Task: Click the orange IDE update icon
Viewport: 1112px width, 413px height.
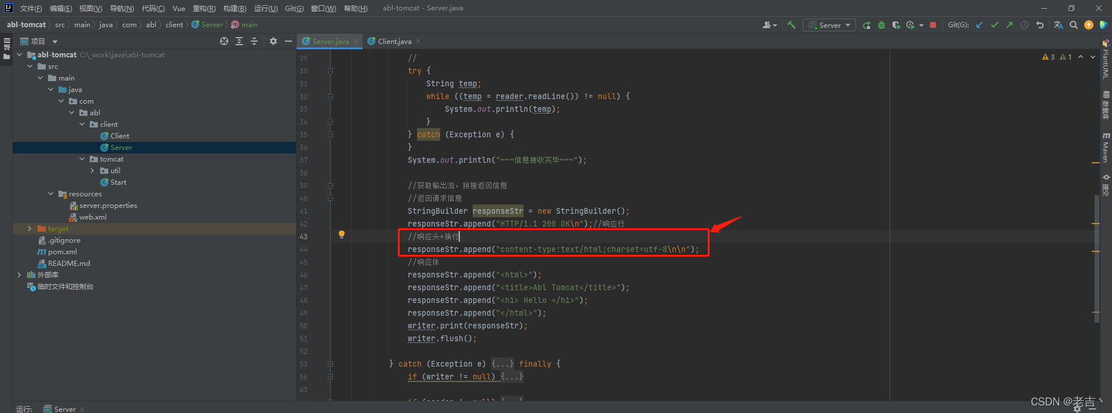Action: [x=1089, y=25]
